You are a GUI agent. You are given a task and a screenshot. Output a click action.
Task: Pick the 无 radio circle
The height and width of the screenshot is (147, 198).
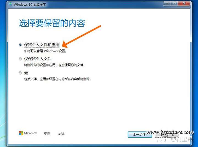[20, 73]
